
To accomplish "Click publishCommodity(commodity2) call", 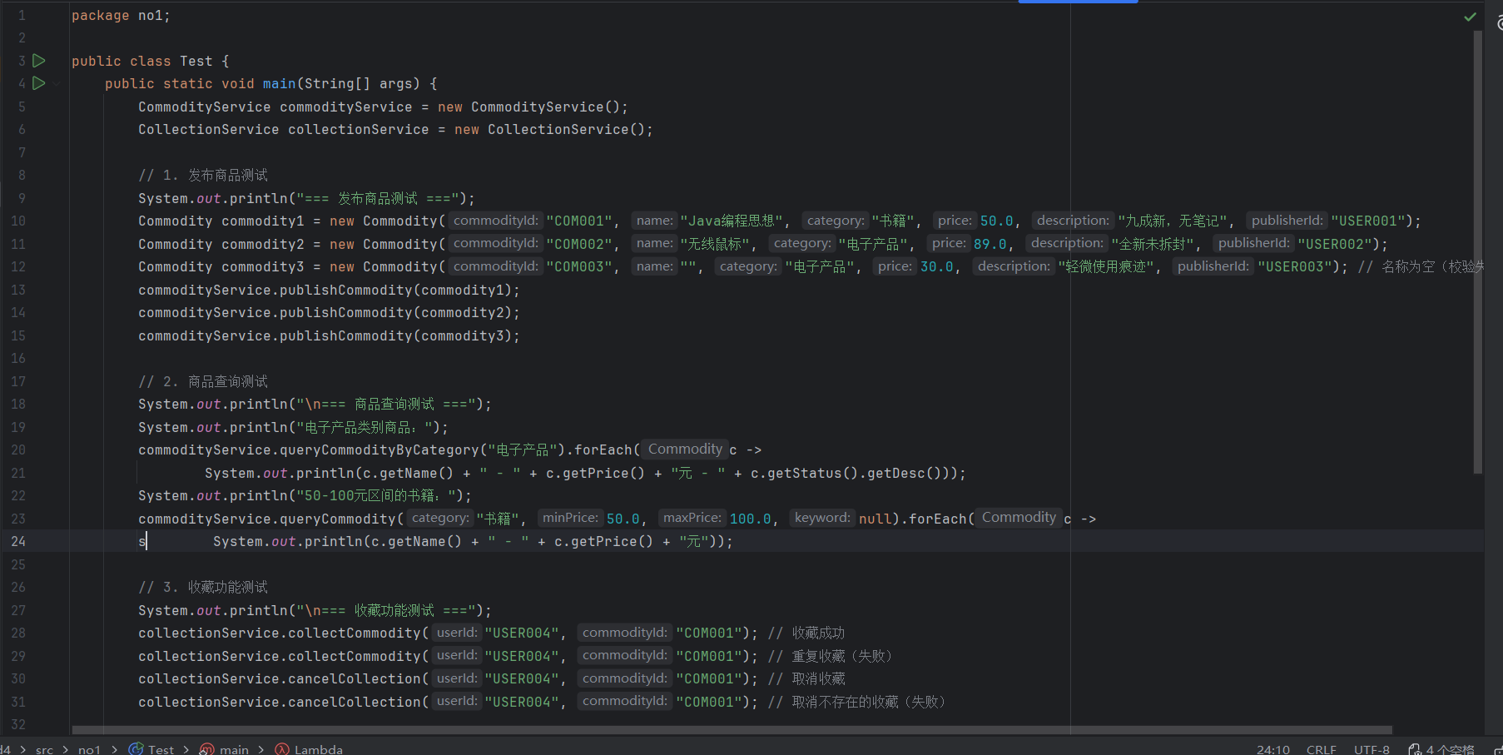I will 329,312.
